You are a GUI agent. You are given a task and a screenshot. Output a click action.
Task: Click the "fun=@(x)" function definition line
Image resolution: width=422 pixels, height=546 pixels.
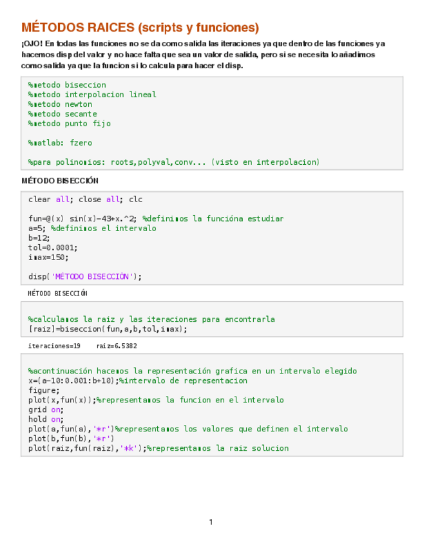155,219
